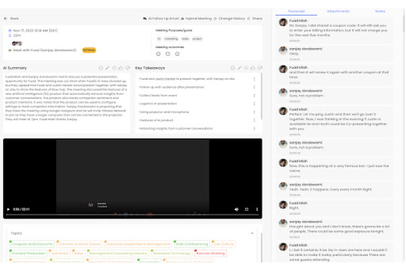
Task: Select 'Web Conferencing' topic
Action: (192, 244)
